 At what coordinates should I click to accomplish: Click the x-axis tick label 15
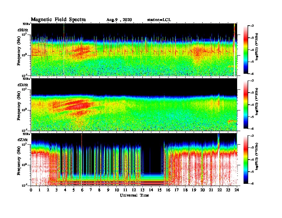pyautogui.click(x=160, y=190)
